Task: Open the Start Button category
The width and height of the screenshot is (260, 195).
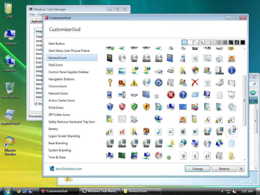Action: coord(57,44)
